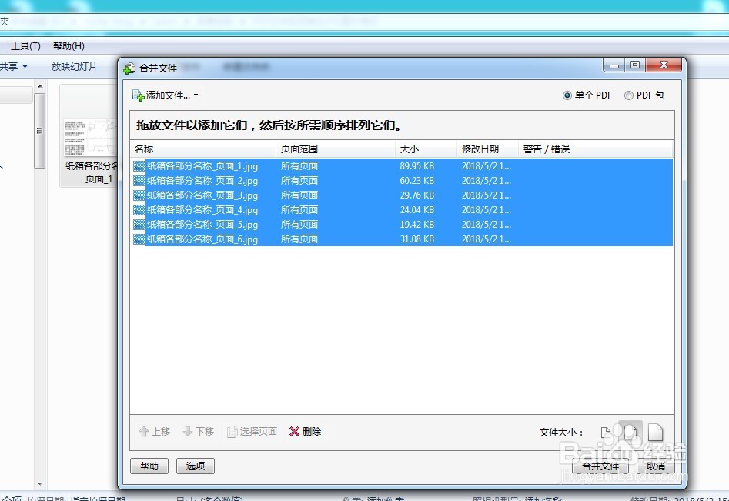Sort by the 大小 column header
The width and height of the screenshot is (729, 501).
[426, 149]
